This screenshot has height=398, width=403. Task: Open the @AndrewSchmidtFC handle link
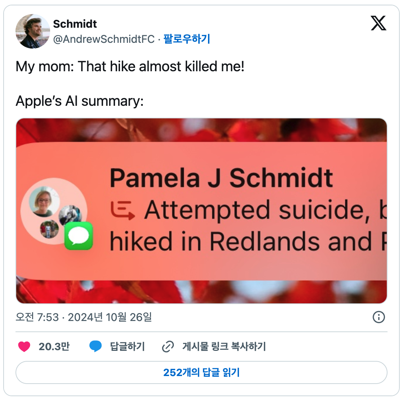point(104,39)
